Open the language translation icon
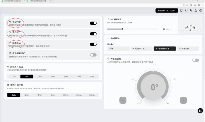Screen dimensions: 205x122 tap(191, 11)
